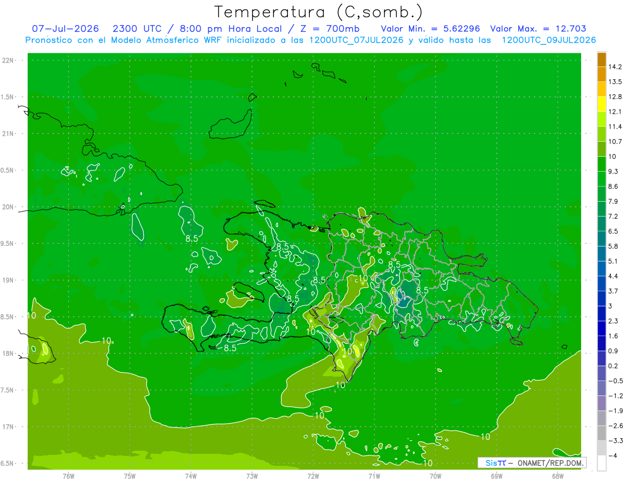The height and width of the screenshot is (483, 626).
Task: Click the "74W" longitude axis label
Action: click(191, 476)
